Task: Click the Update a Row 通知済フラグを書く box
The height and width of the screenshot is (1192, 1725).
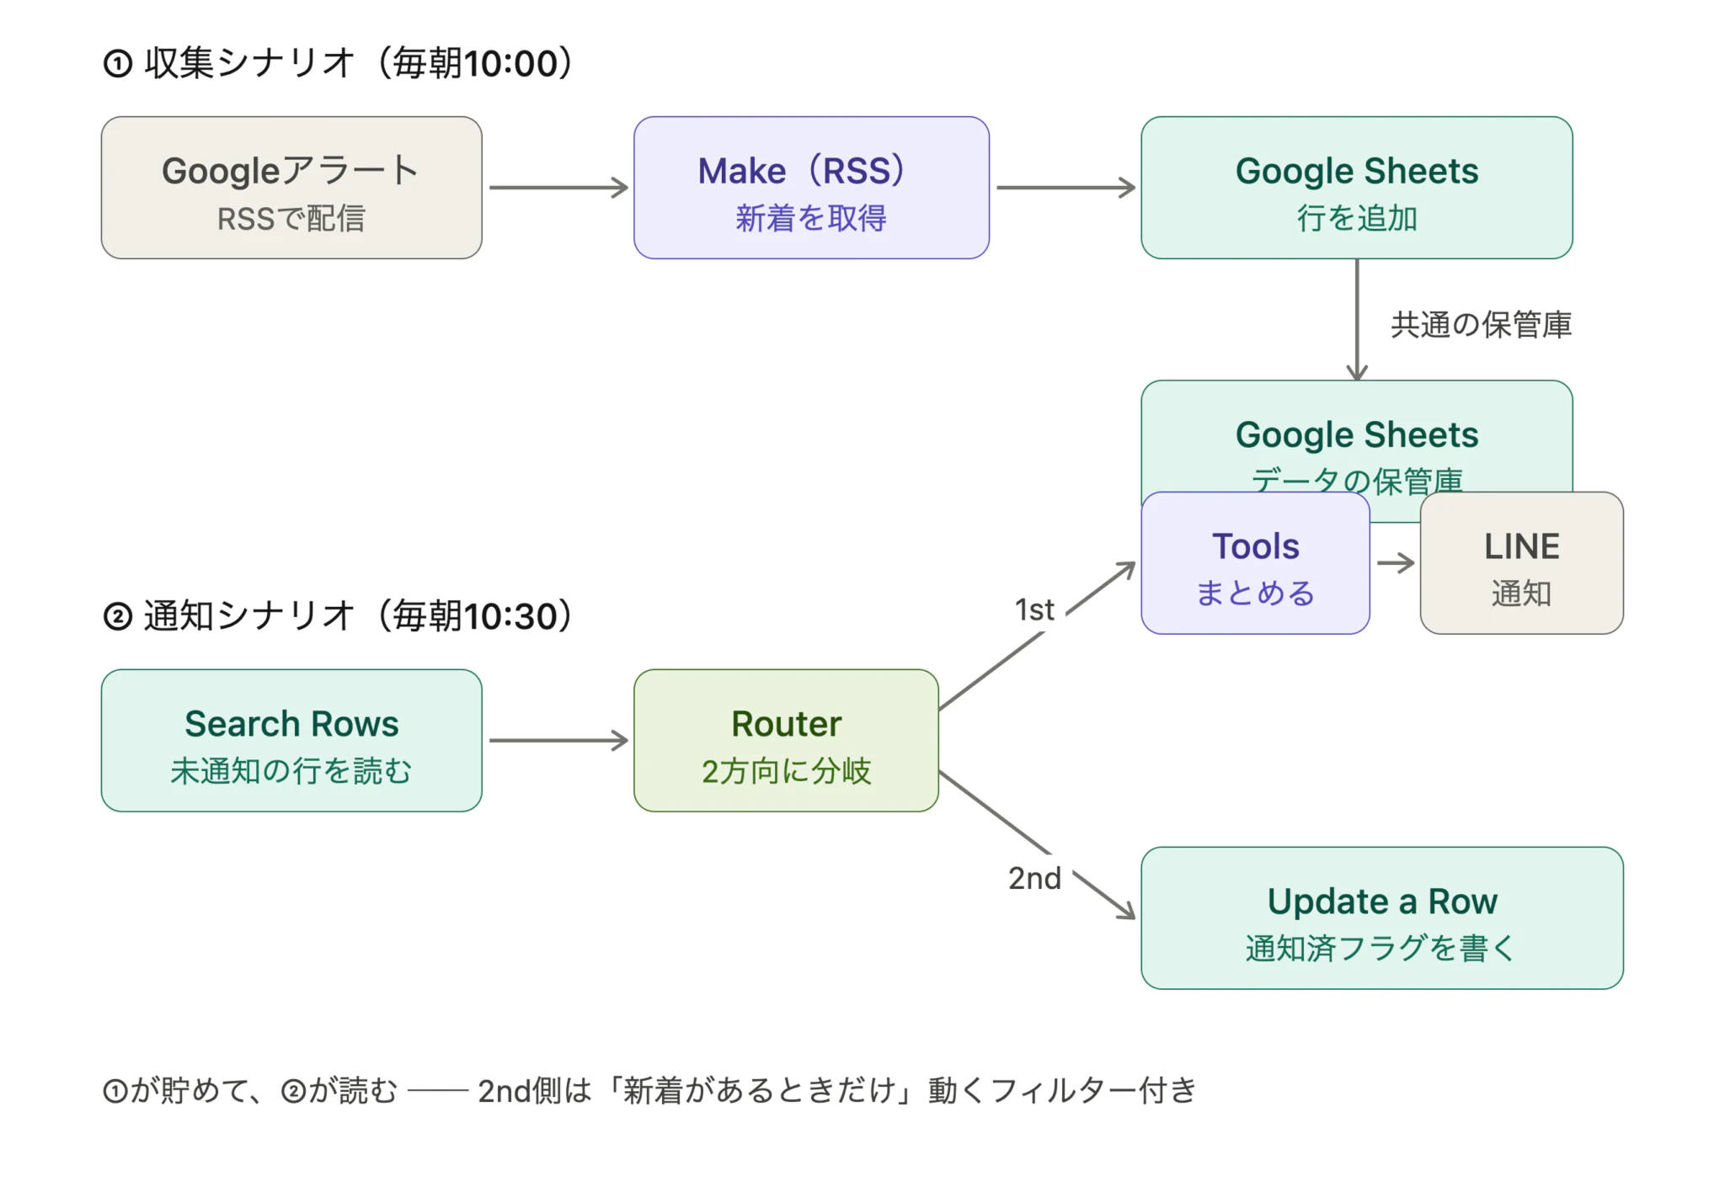Action: click(x=1382, y=918)
